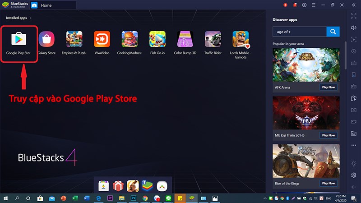Viewport: 361px width, 203px height.
Task: Open the warrior game icon in dock
Action: tap(133, 186)
